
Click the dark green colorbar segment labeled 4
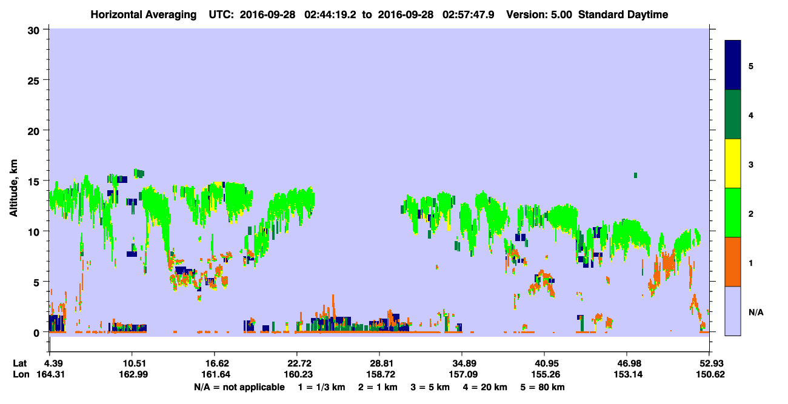[733, 114]
